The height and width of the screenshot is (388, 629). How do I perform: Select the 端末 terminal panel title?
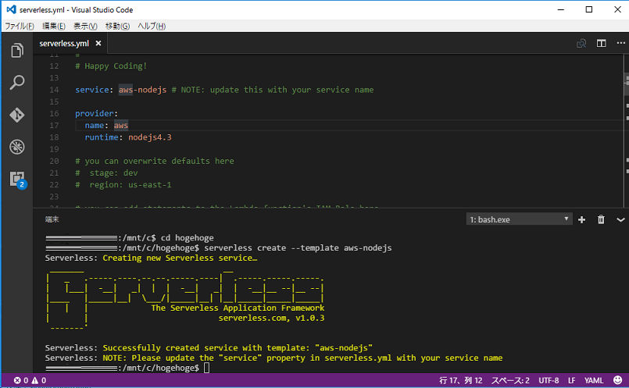tap(52, 219)
